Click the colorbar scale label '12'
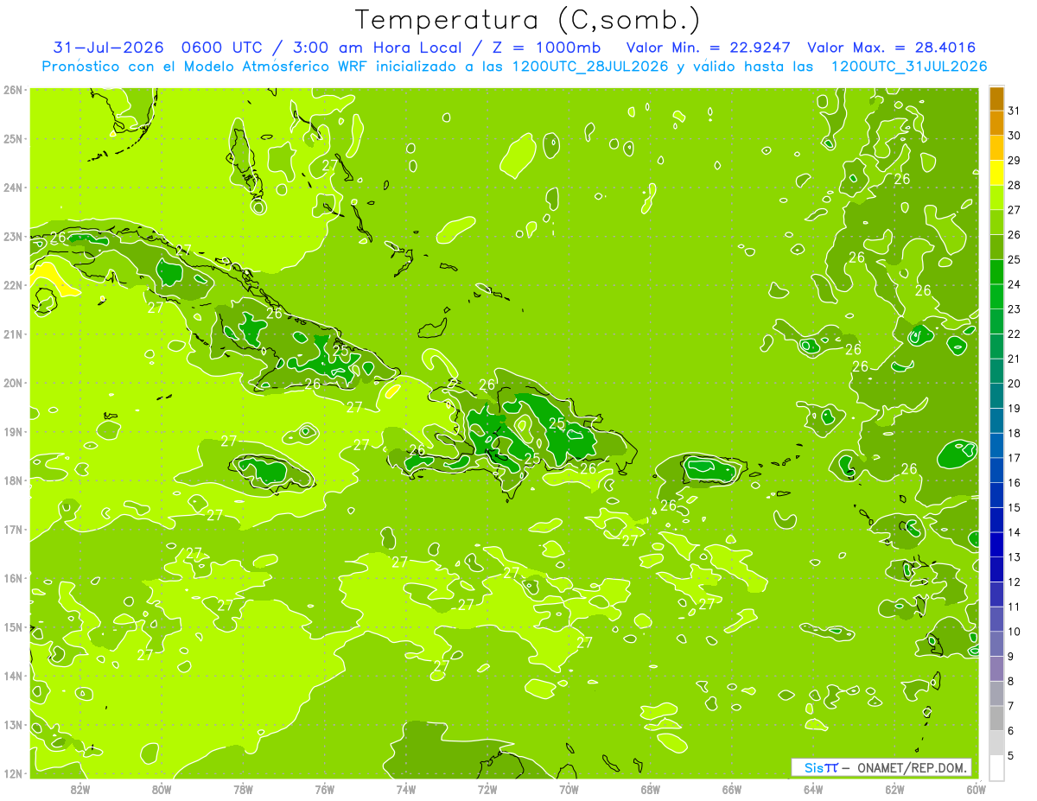Image resolution: width=1037 pixels, height=801 pixels. [x=1015, y=582]
